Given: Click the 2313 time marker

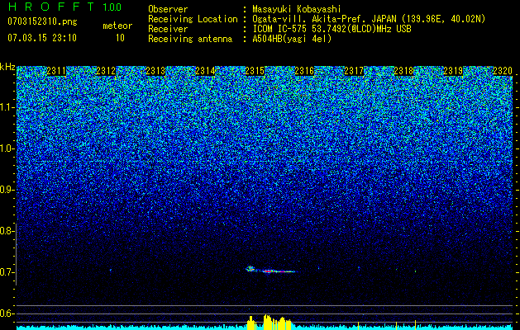Looking at the screenshot, I should tap(155, 71).
